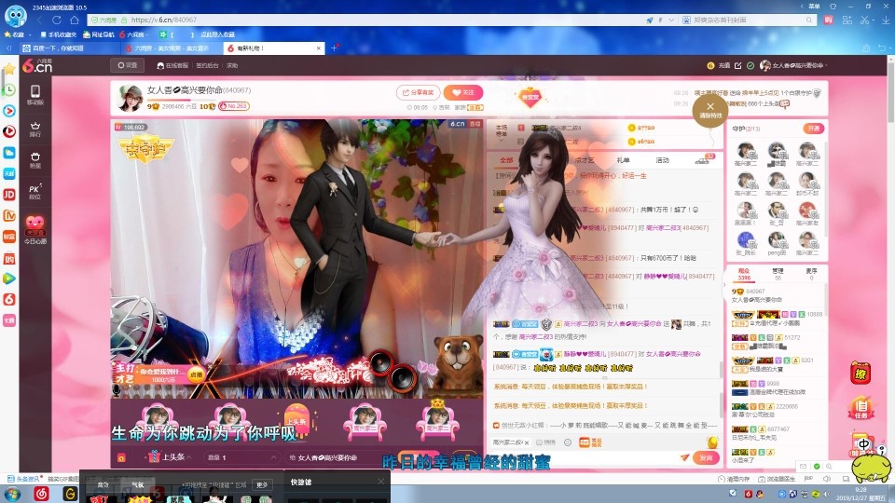Click the 头条资讯 status bar link
The width and height of the screenshot is (895, 503).
pyautogui.click(x=23, y=479)
